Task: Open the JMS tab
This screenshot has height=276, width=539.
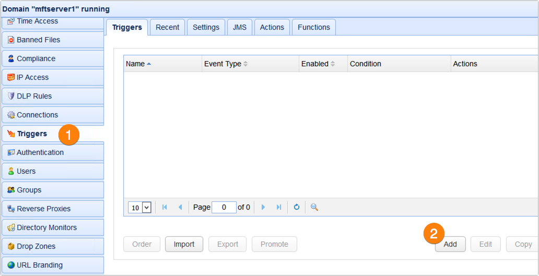Action: click(x=240, y=28)
